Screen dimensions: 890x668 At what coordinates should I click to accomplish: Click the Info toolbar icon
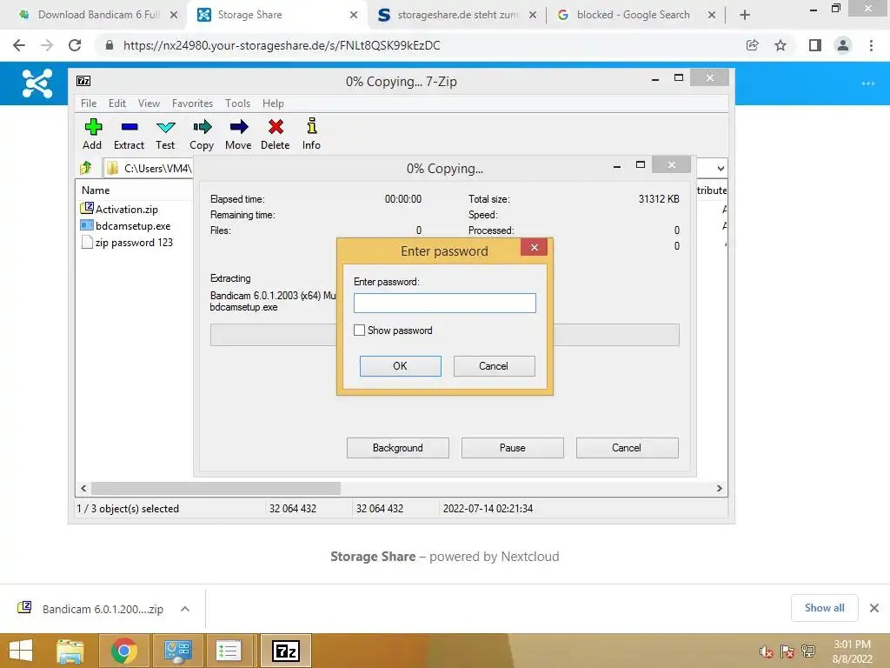[312, 125]
